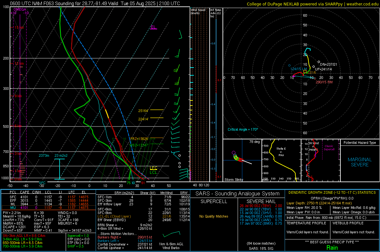Click the green LCL label on the skew-T
The image size is (380, 252).
(153, 173)
